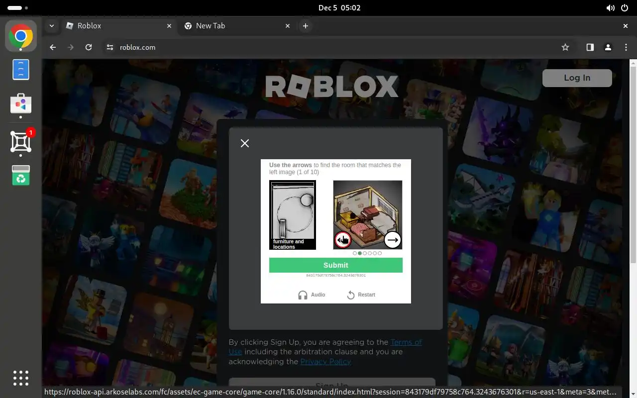Open the screenshot tool with the notification badge
637x398 pixels.
[20, 142]
